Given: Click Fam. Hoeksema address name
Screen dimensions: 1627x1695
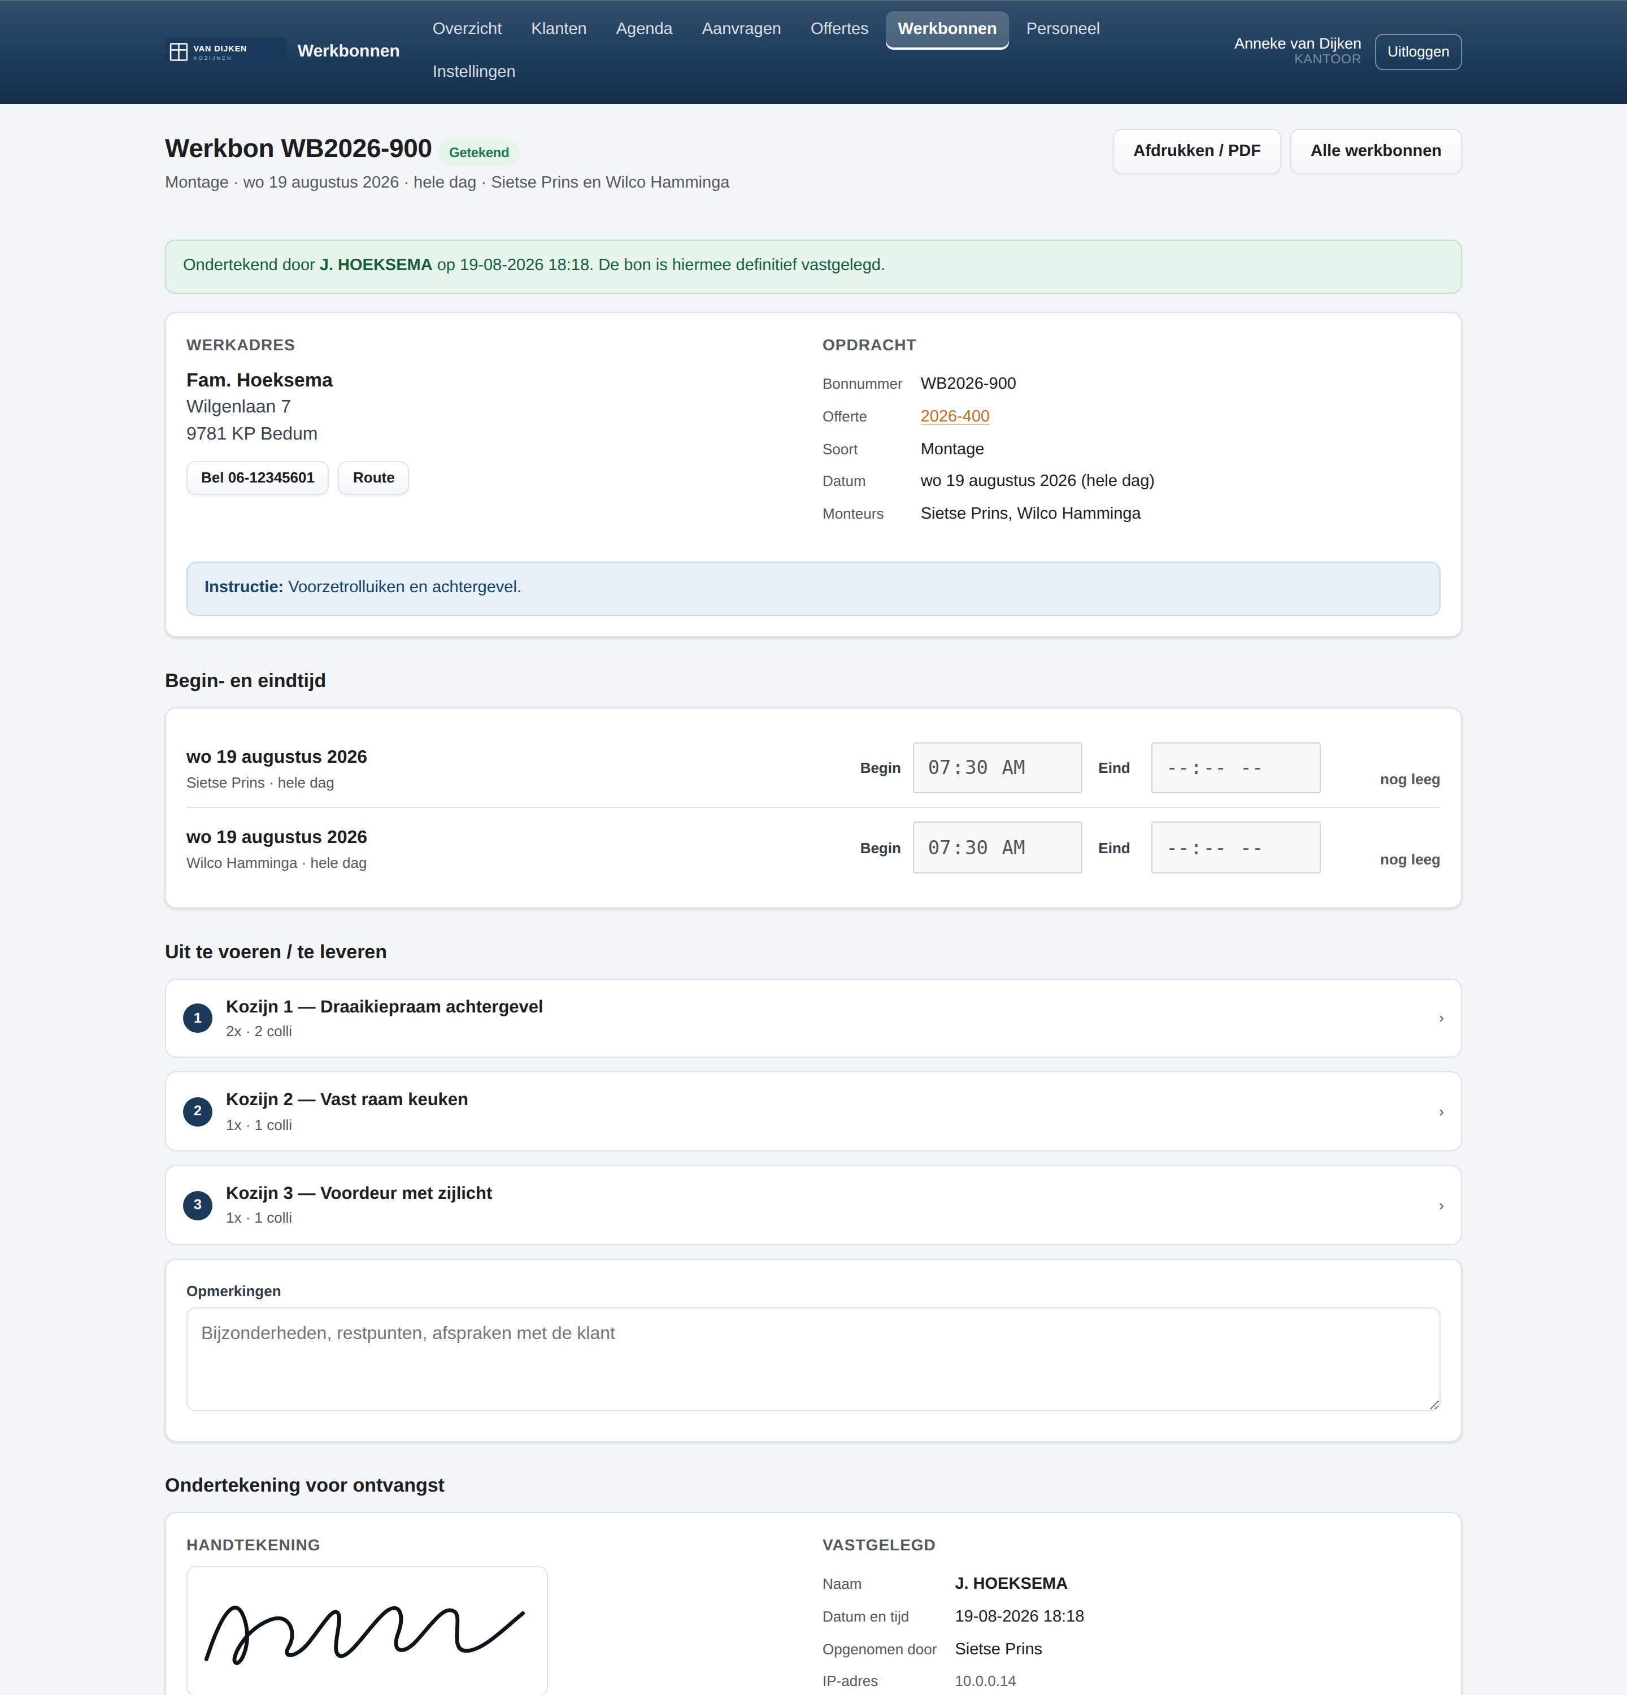Looking at the screenshot, I should click(259, 380).
